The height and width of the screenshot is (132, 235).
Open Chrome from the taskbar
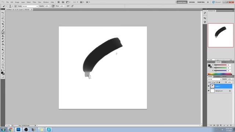[11, 129]
